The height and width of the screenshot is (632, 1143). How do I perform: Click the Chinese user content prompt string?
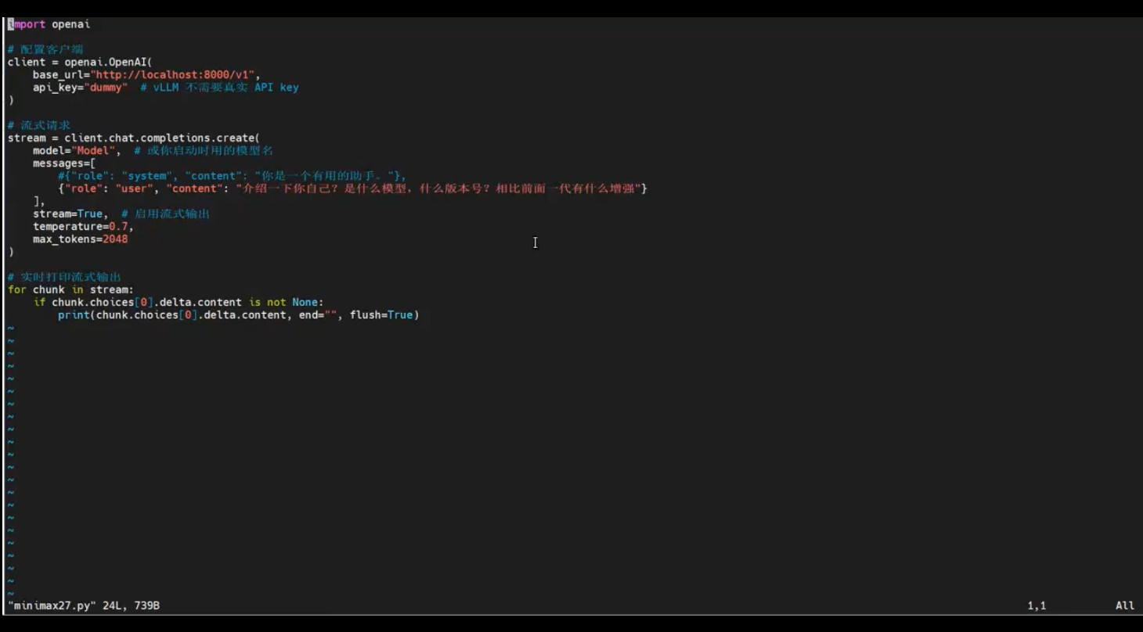[438, 189]
